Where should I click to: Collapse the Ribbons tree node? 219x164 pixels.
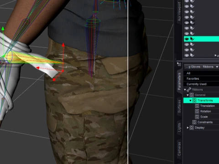(185, 90)
